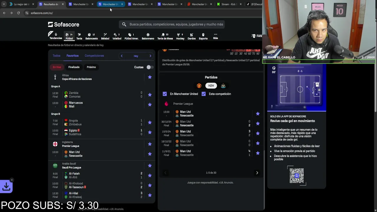The width and height of the screenshot is (377, 212).
Task: Toggle favorite star for Angola vs Zimbabue
Action: pyautogui.click(x=150, y=122)
